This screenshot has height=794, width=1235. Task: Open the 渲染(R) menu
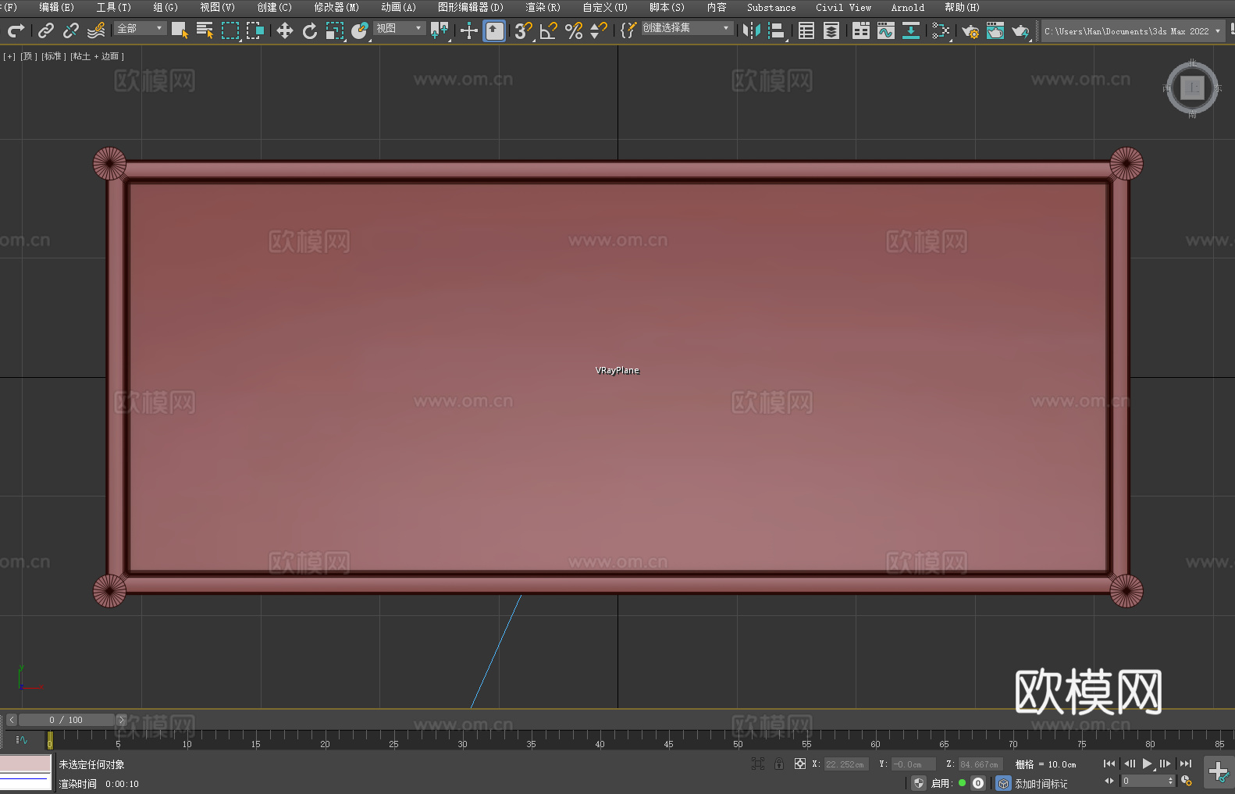[x=543, y=7]
